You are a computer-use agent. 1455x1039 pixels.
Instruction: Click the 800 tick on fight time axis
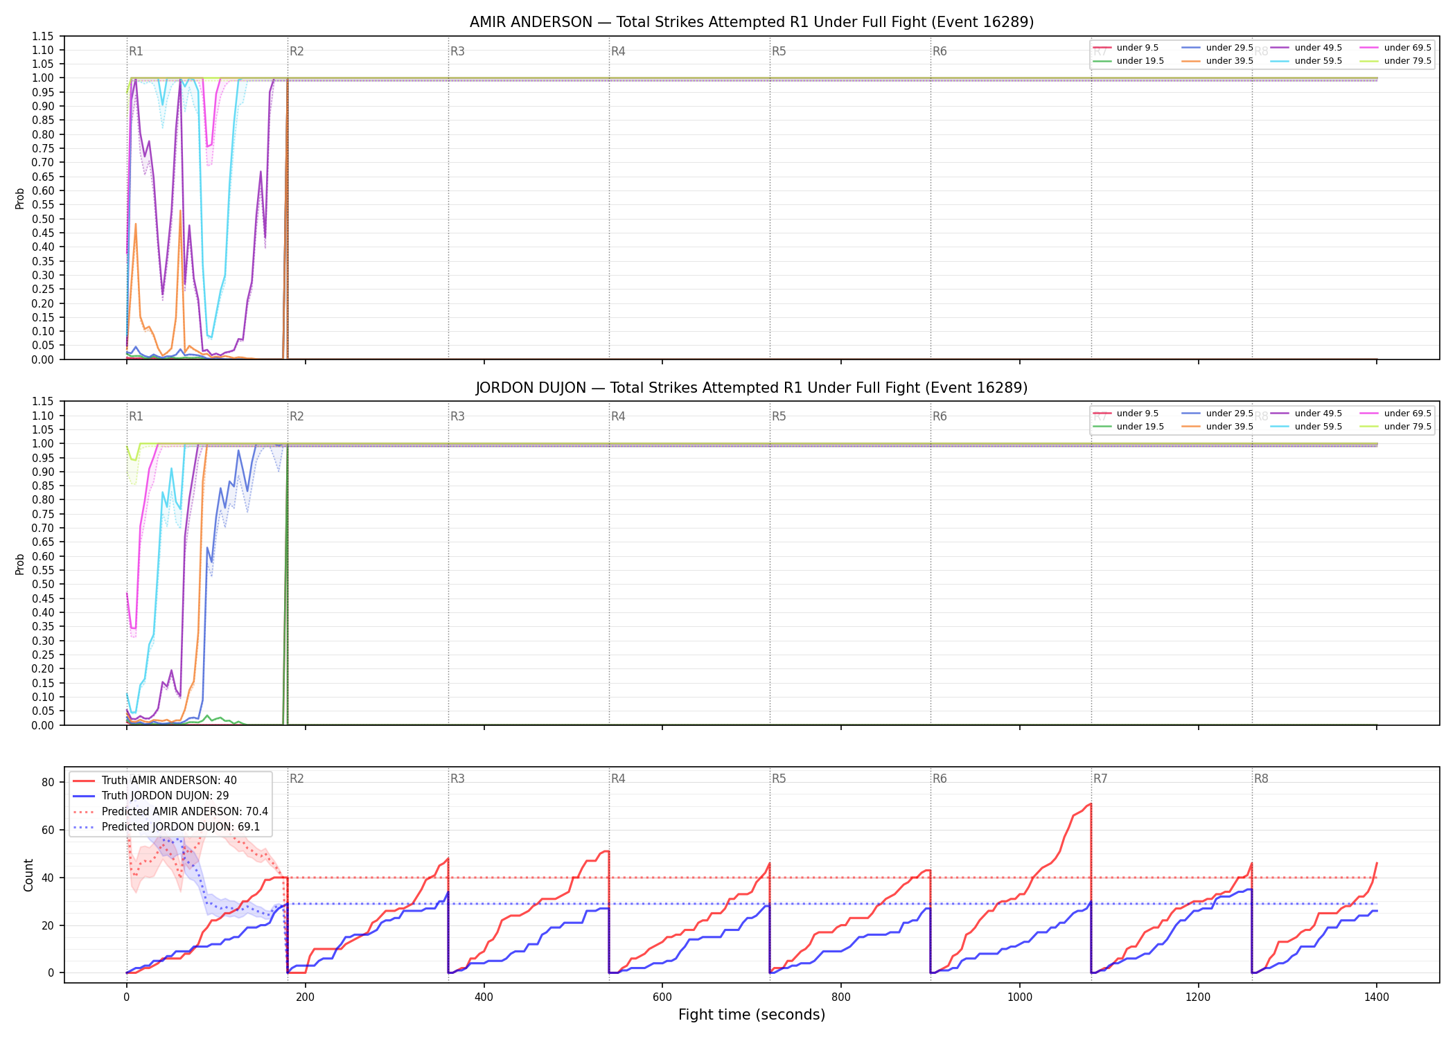(841, 997)
